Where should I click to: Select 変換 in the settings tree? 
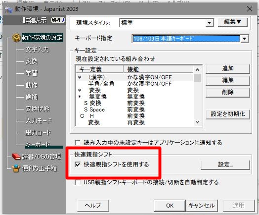[x=31, y=61]
